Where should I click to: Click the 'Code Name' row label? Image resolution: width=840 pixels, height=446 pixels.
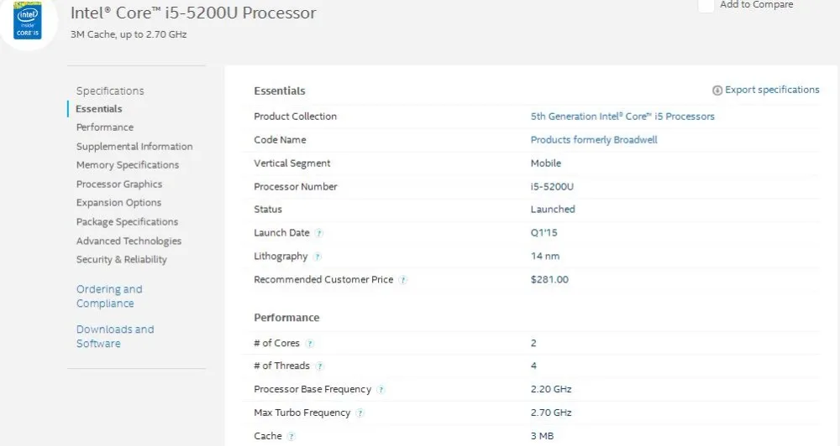click(x=281, y=139)
